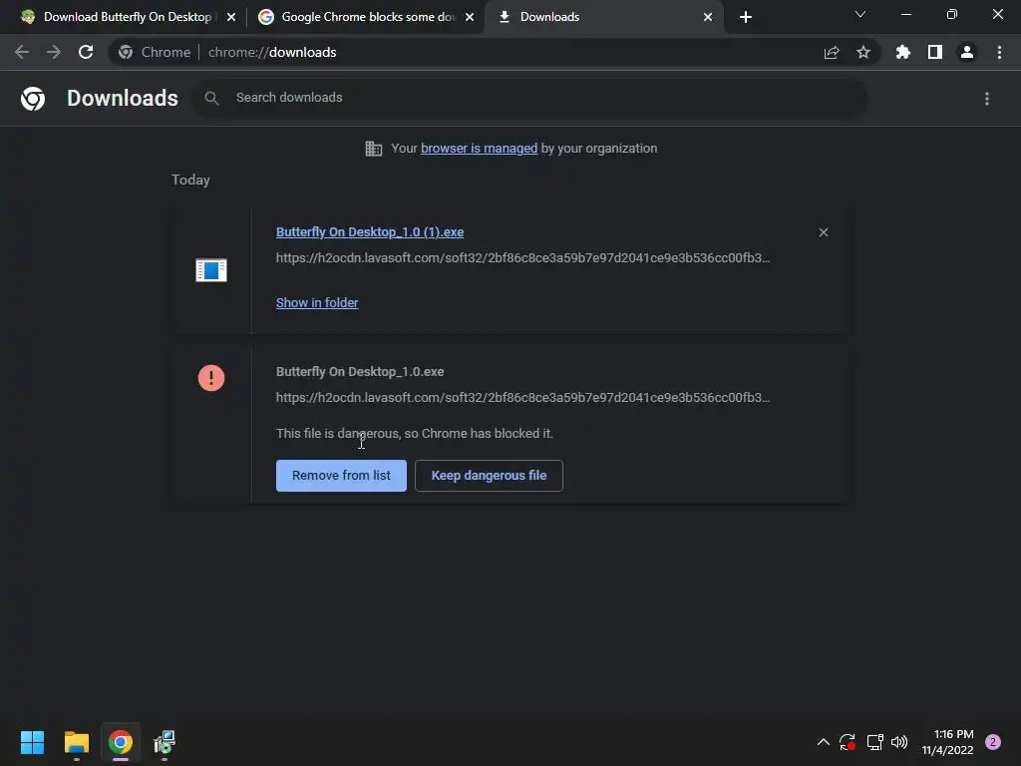Bookmark this tab with the star icon
The width and height of the screenshot is (1021, 766).
point(863,52)
